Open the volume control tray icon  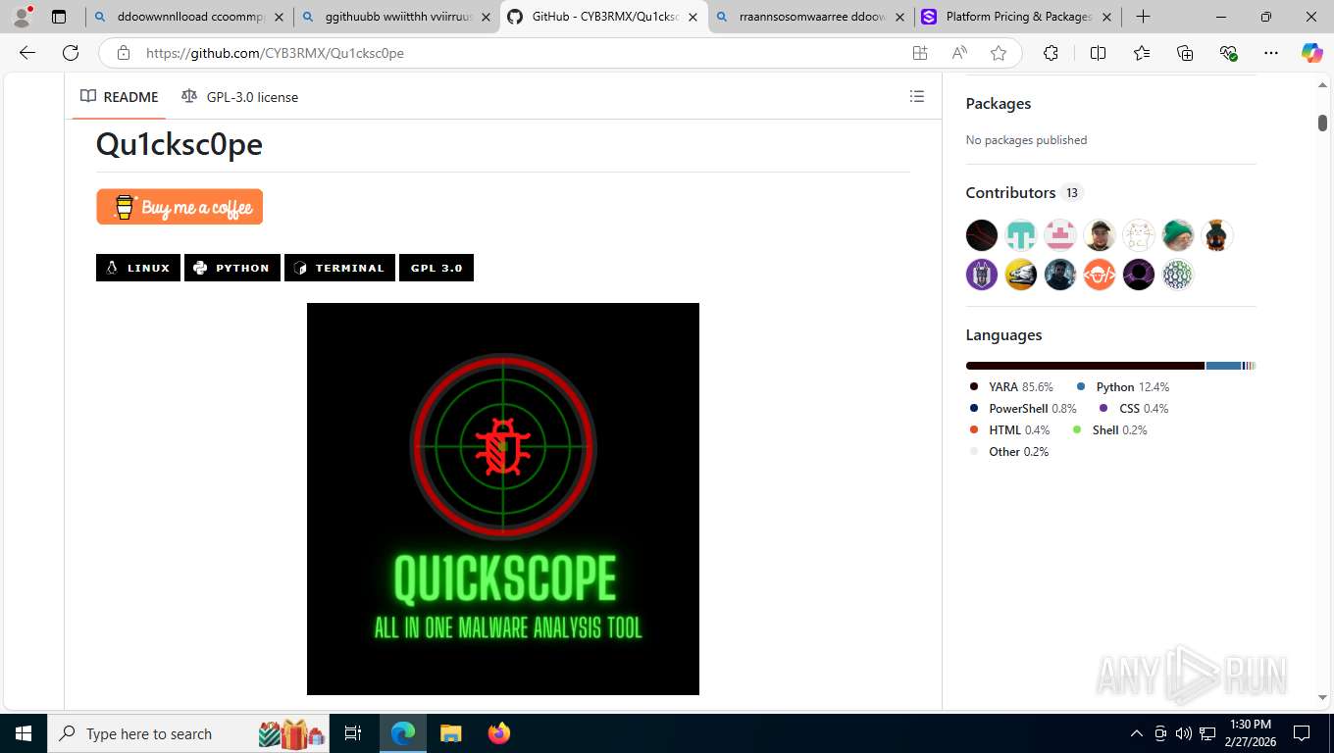[x=1183, y=733]
